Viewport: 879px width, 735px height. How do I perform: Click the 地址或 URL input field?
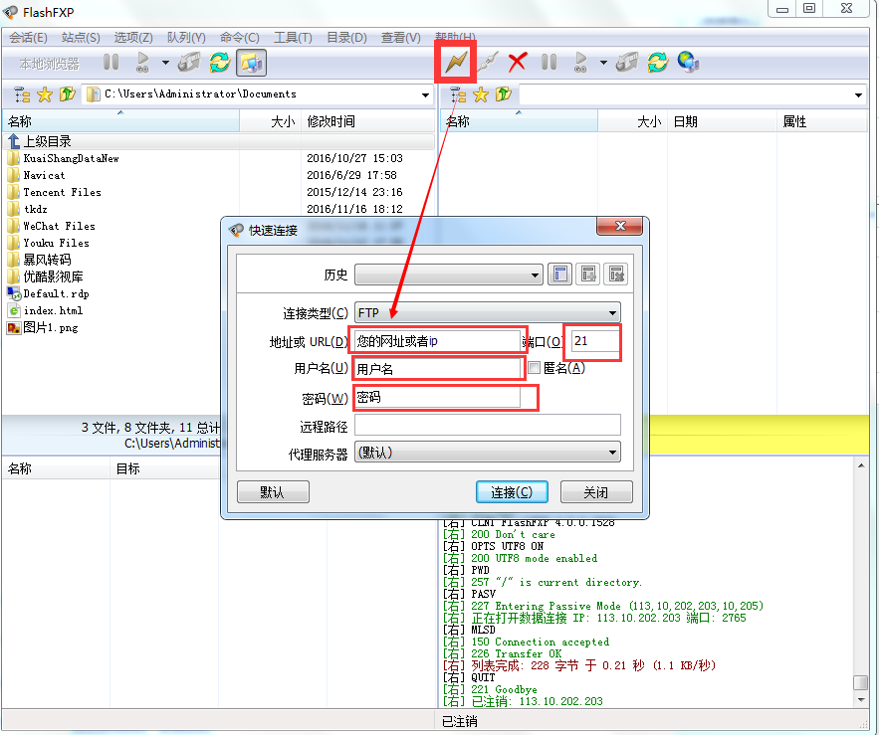click(x=437, y=340)
